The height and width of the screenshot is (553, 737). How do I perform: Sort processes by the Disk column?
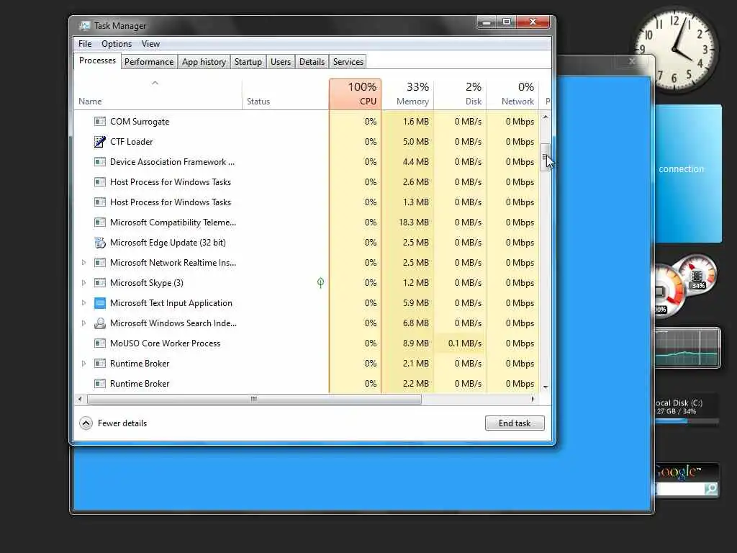tap(461, 94)
